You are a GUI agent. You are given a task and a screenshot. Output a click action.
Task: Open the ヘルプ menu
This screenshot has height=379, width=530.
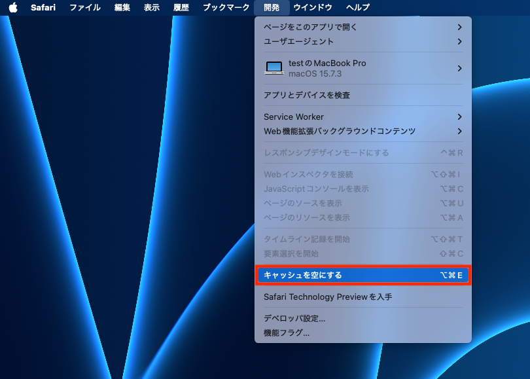click(x=358, y=7)
